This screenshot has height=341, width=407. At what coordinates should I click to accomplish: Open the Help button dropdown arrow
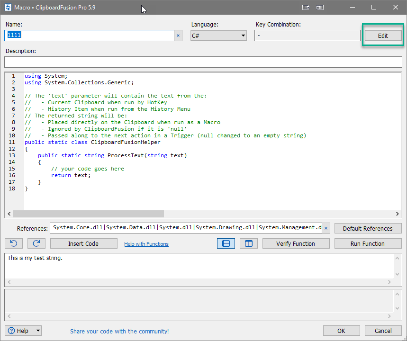click(38, 331)
